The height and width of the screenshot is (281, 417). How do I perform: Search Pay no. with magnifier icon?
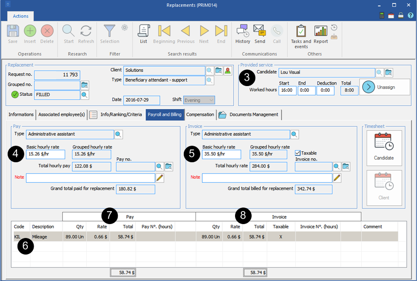pos(160,167)
